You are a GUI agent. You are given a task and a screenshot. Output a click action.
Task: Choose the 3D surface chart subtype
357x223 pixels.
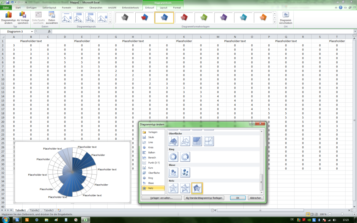coord(173,141)
